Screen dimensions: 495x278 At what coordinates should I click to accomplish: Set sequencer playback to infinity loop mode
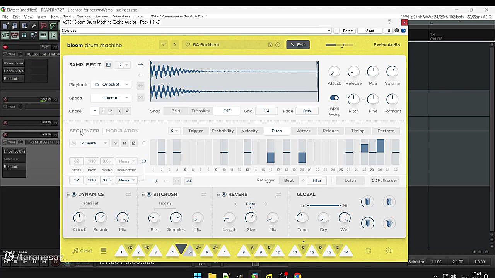coord(188,181)
